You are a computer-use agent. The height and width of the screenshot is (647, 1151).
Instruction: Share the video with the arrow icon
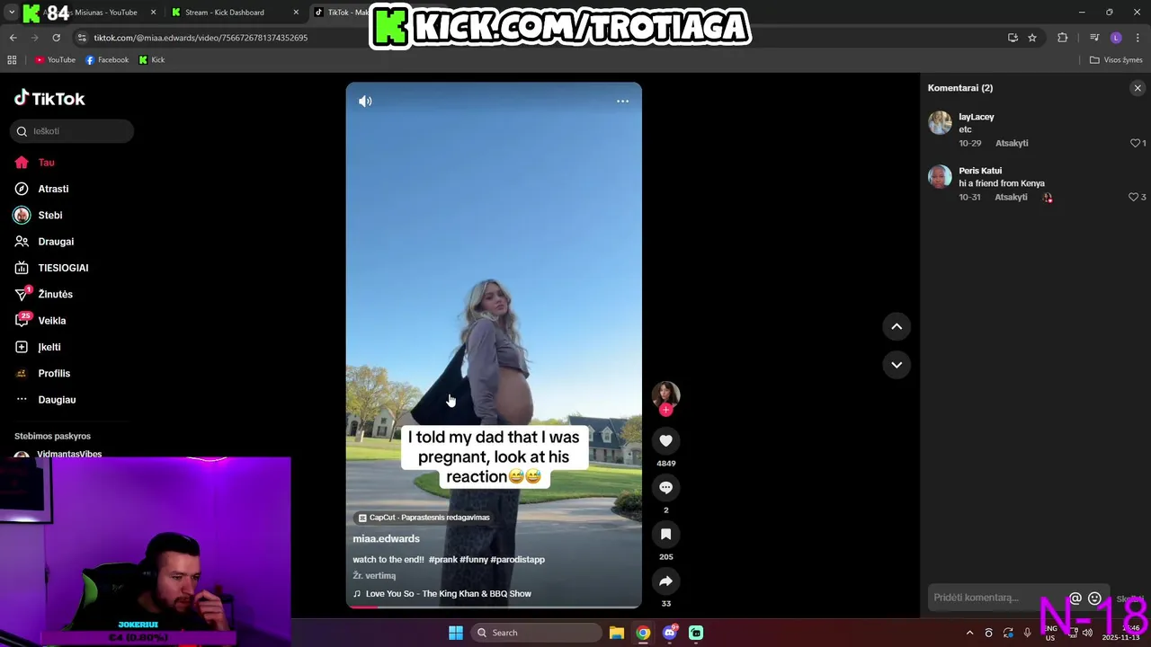pyautogui.click(x=665, y=581)
